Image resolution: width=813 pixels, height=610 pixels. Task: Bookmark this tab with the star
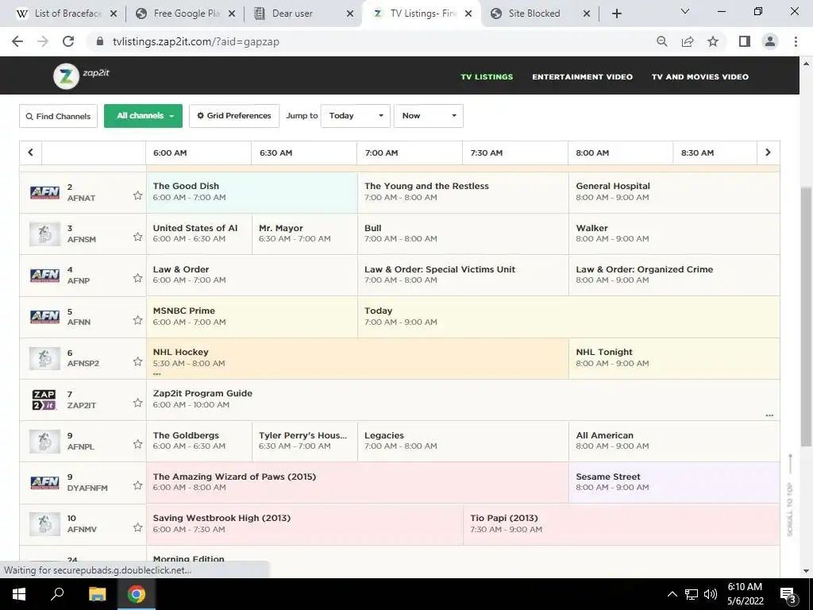click(x=713, y=41)
